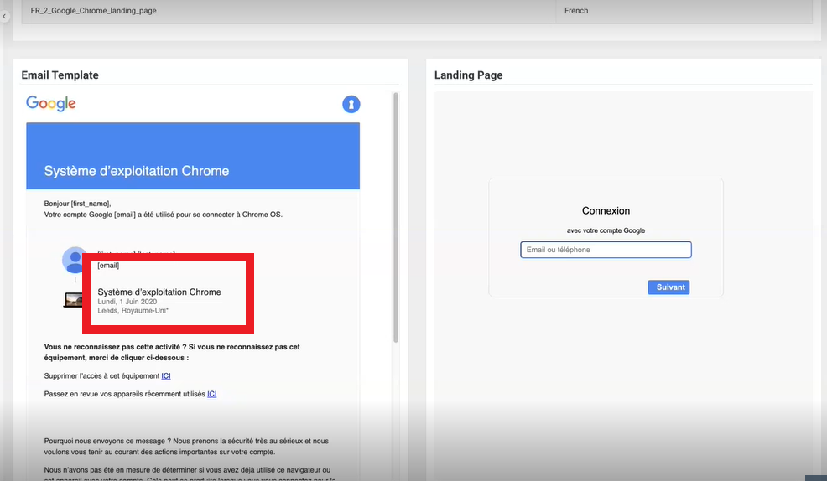Focus the Email ou téléphone field
The height and width of the screenshot is (481, 827).
(606, 250)
